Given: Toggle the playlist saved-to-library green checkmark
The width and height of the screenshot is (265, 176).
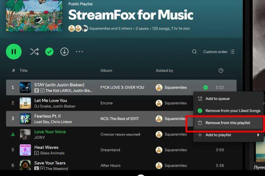Looking at the screenshot, I should pyautogui.click(x=49, y=52).
